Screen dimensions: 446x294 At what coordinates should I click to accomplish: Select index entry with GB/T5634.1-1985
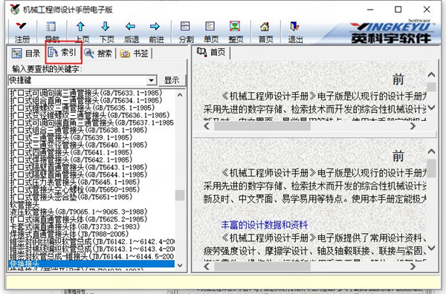tap(86, 100)
